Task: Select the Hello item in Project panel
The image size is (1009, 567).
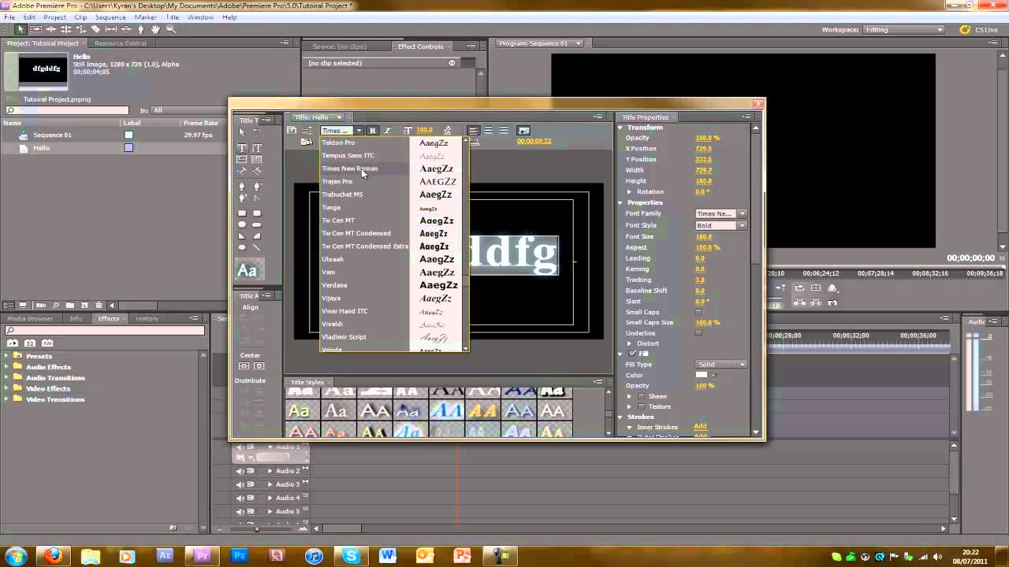Action: point(41,148)
